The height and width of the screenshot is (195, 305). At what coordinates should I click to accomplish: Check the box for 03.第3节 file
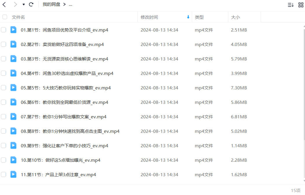tap(3, 59)
